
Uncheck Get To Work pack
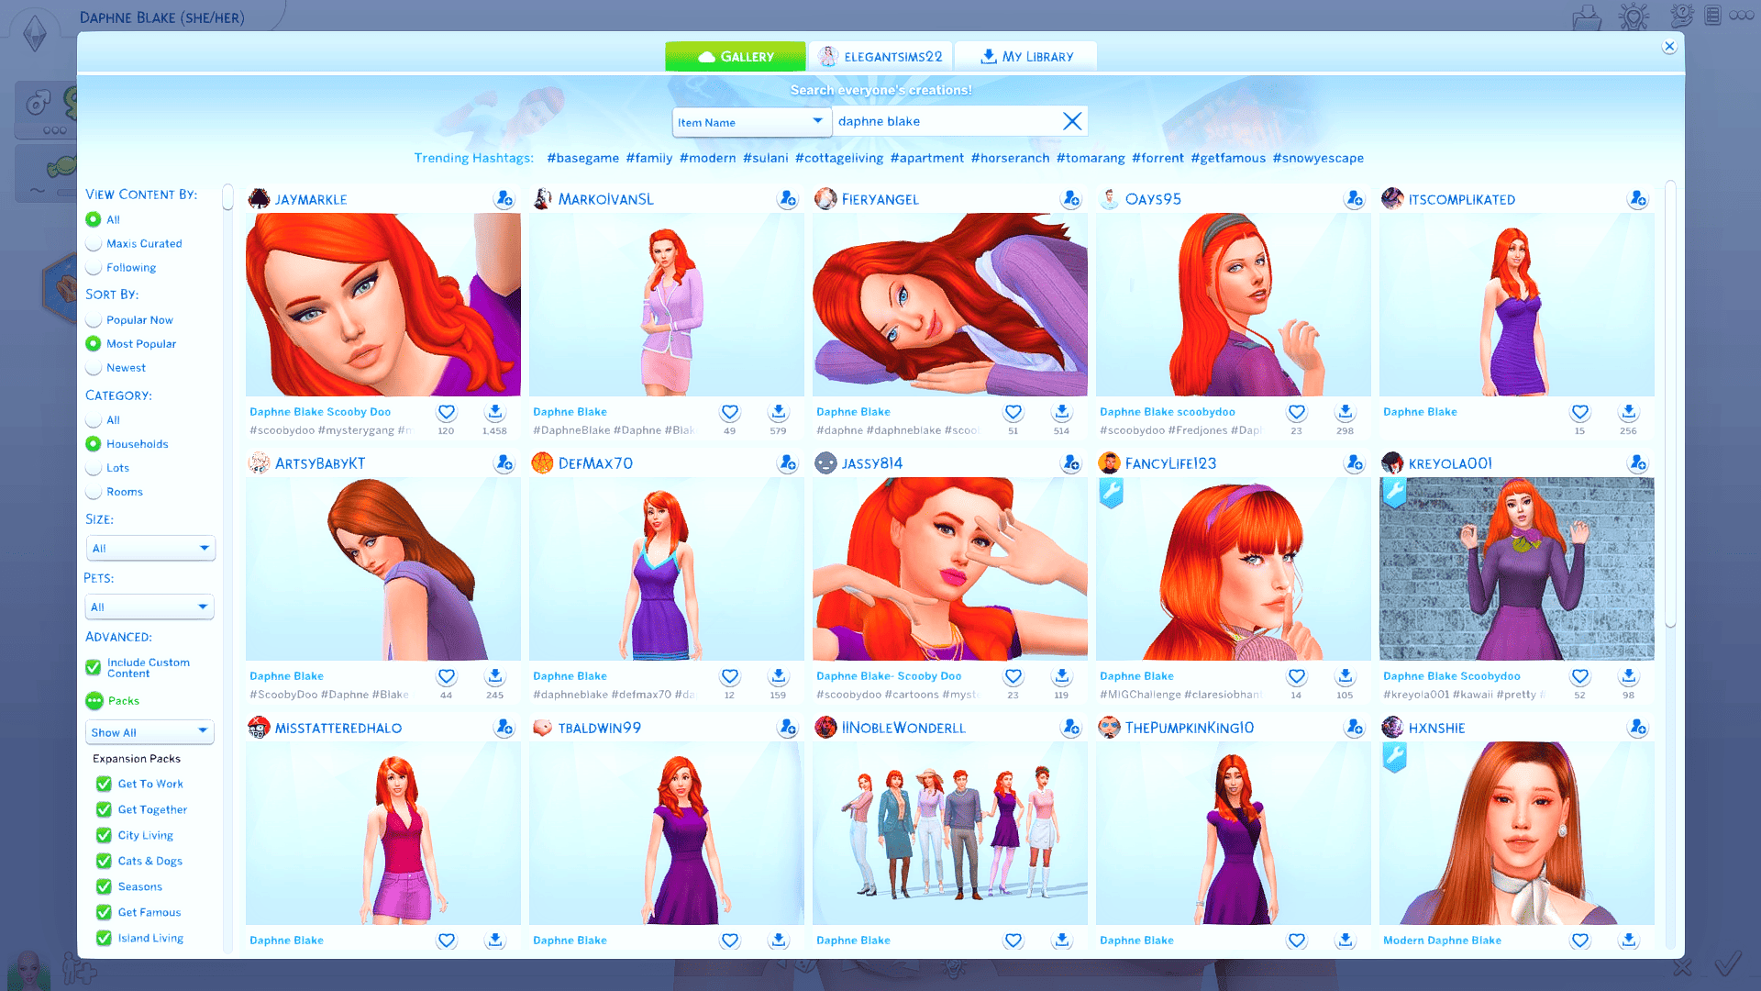pos(104,784)
